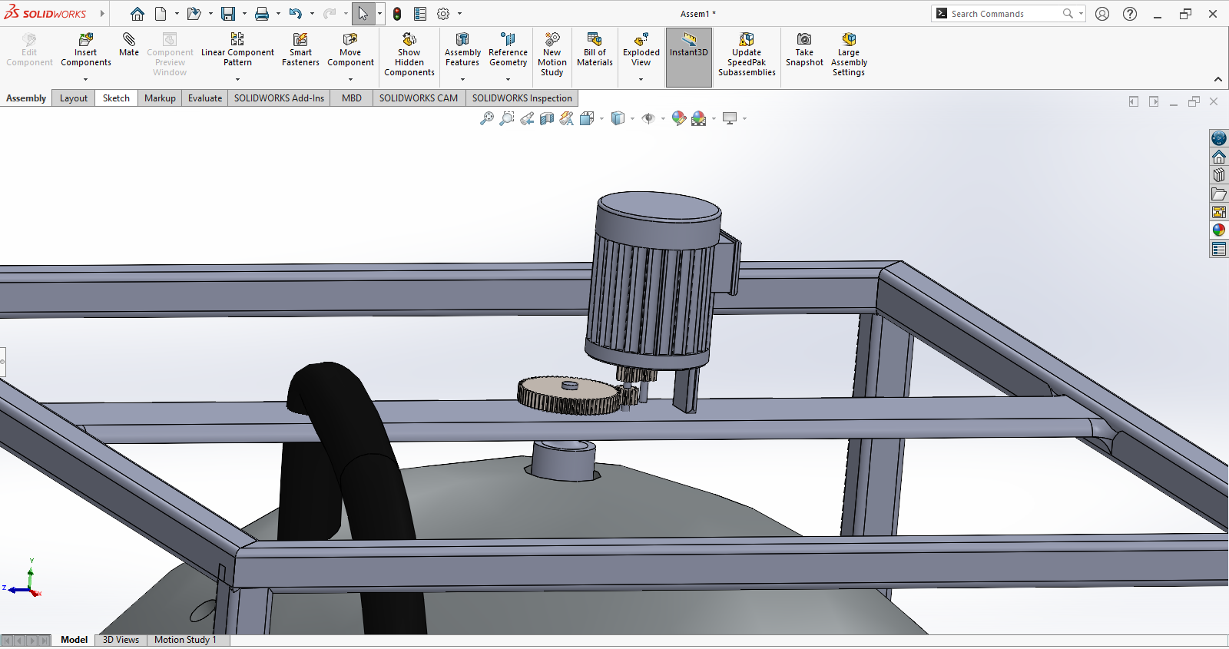Screen dimensions: 1229x649
Task: Open the View Palette task pane
Action: [1219, 212]
